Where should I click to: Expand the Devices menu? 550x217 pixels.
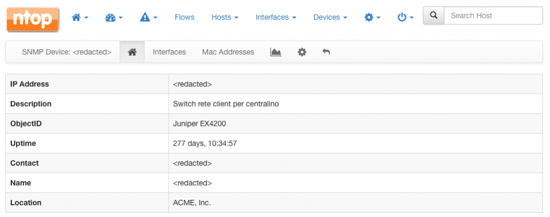coord(330,17)
